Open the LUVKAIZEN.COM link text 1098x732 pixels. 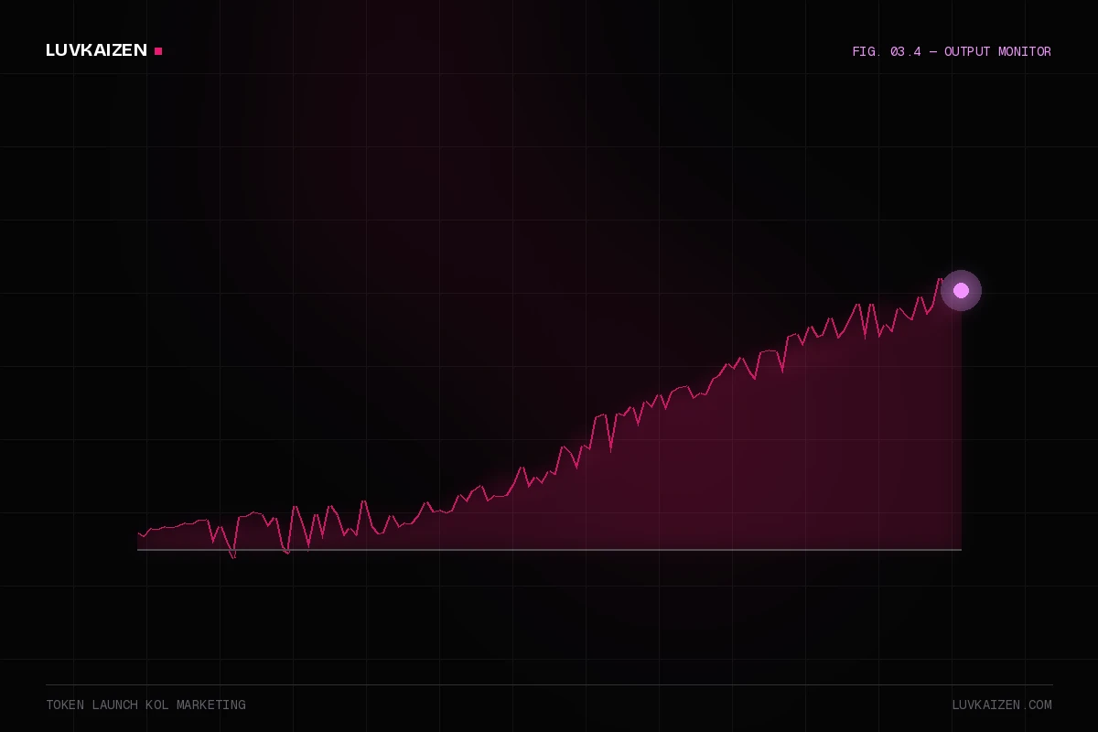[1002, 705]
